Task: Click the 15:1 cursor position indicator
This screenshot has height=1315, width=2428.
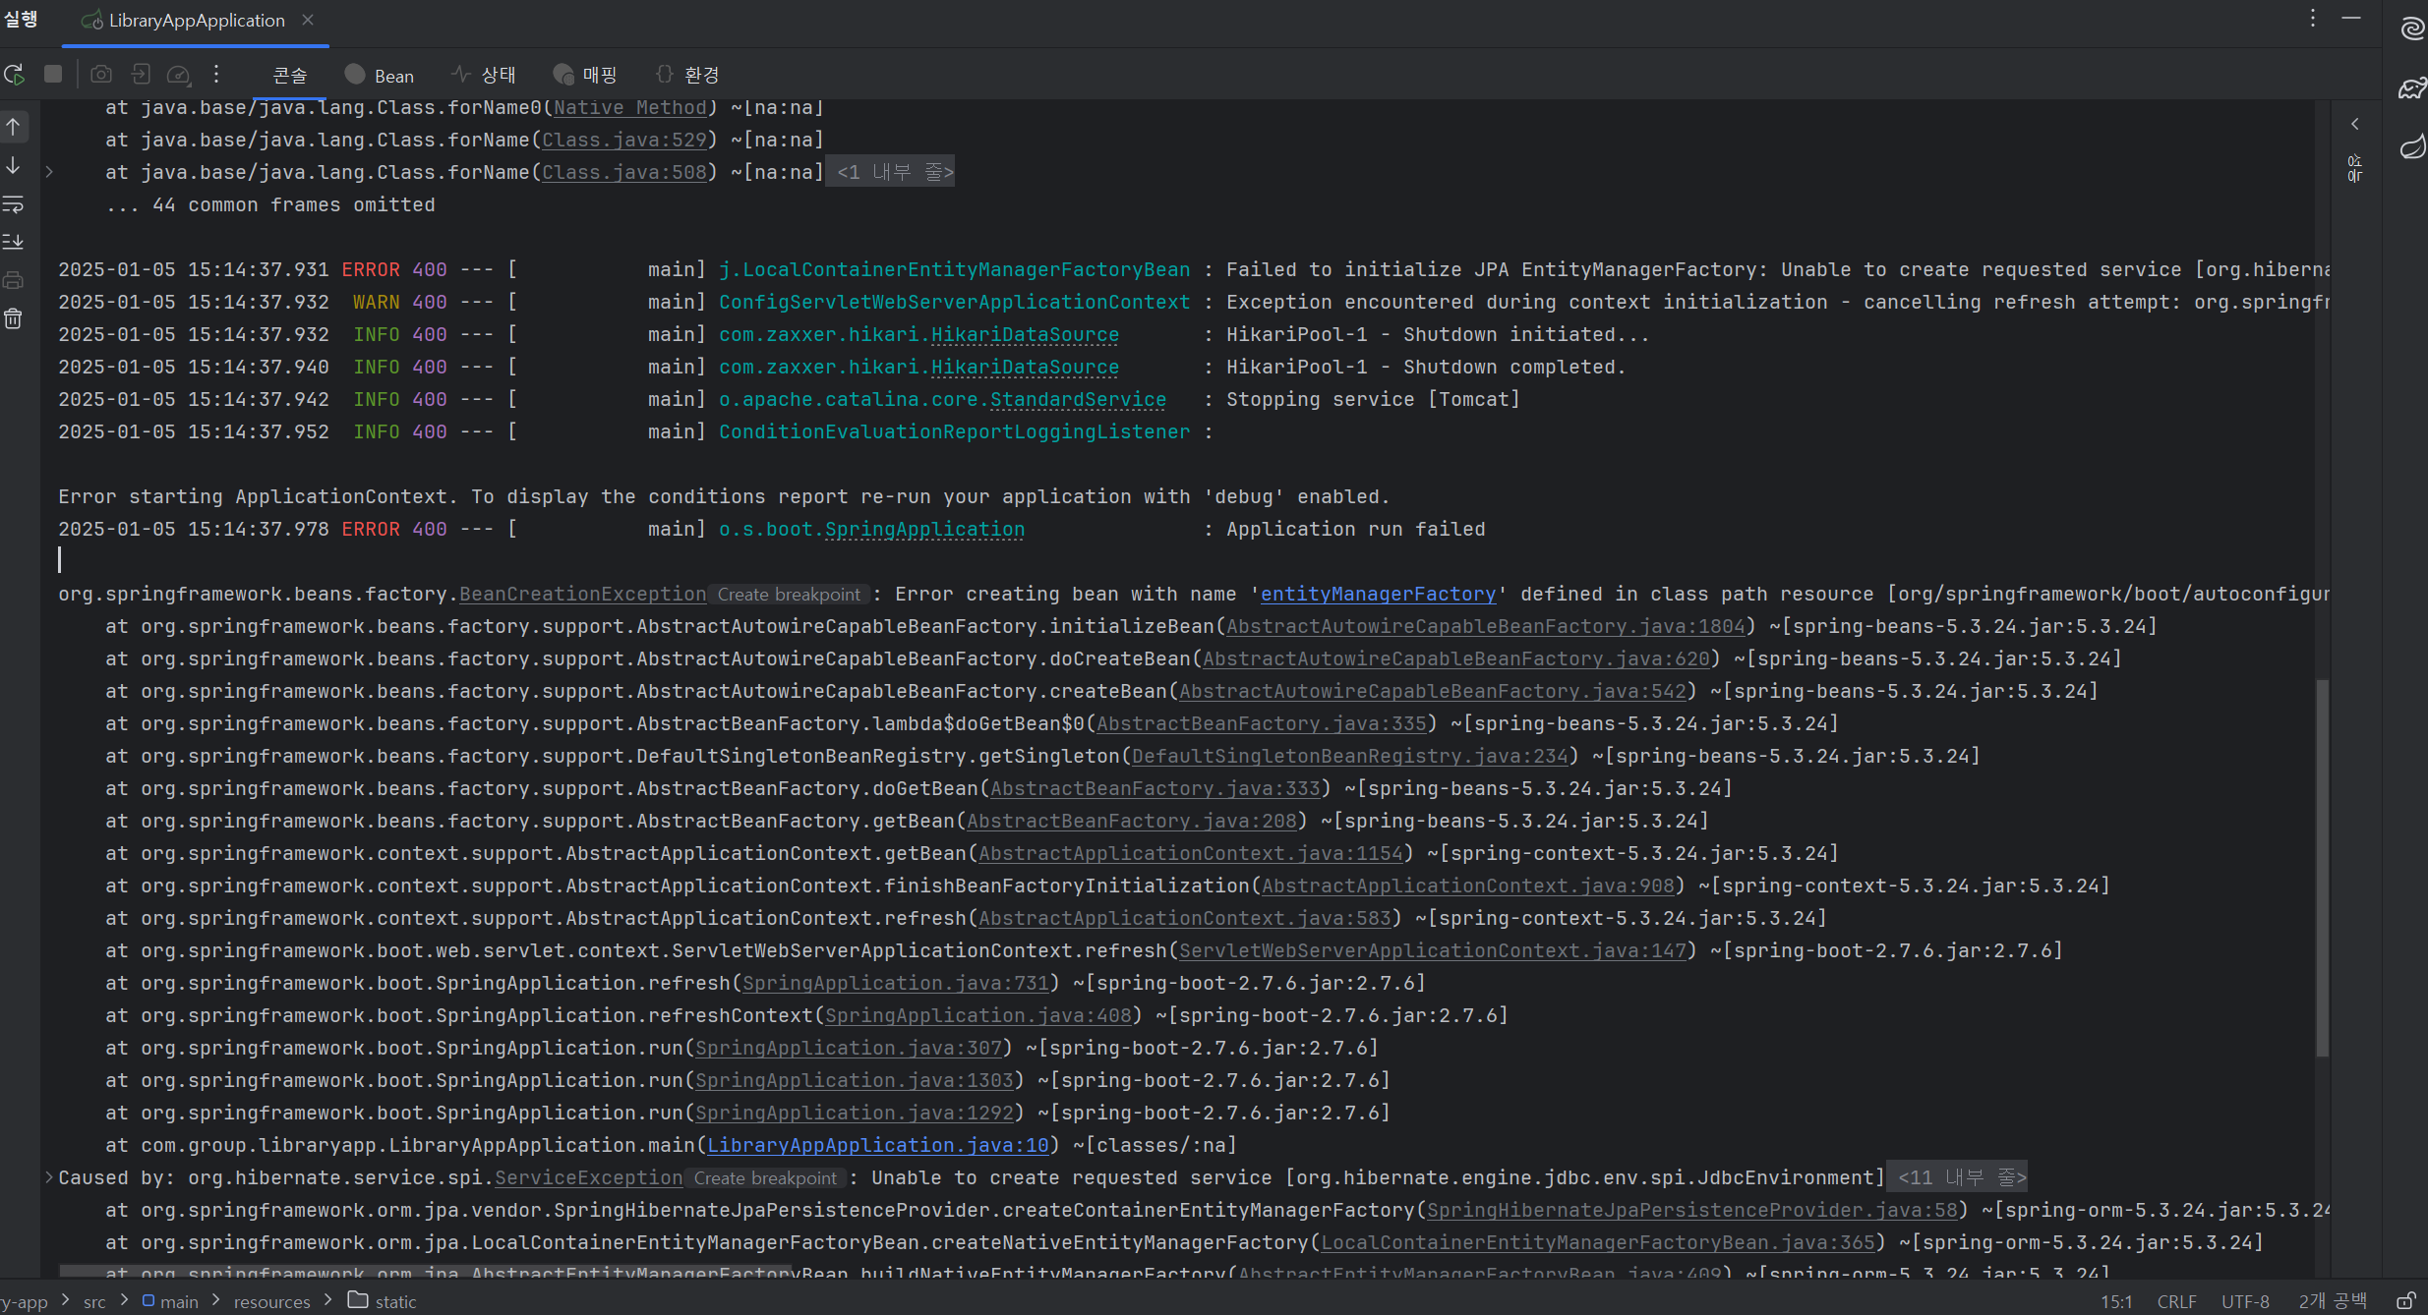Action: click(x=2116, y=1301)
